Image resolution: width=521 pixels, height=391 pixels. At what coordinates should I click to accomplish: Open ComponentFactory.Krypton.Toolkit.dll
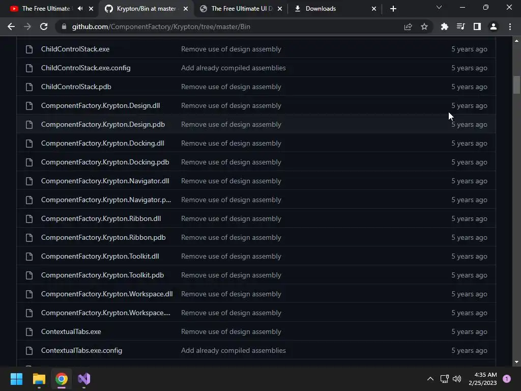point(100,257)
